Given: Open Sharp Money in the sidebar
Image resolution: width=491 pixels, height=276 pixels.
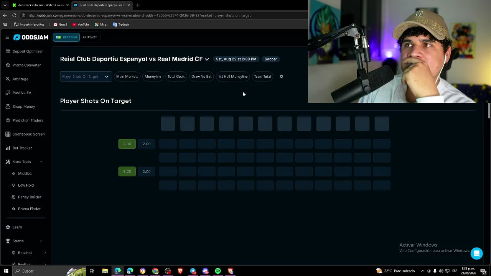Looking at the screenshot, I should pos(20,107).
